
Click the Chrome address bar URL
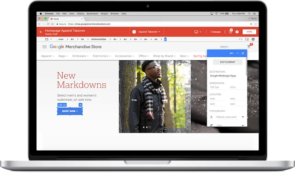point(89,24)
